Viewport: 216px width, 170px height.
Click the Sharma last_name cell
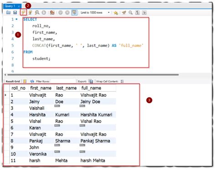pos(67,141)
